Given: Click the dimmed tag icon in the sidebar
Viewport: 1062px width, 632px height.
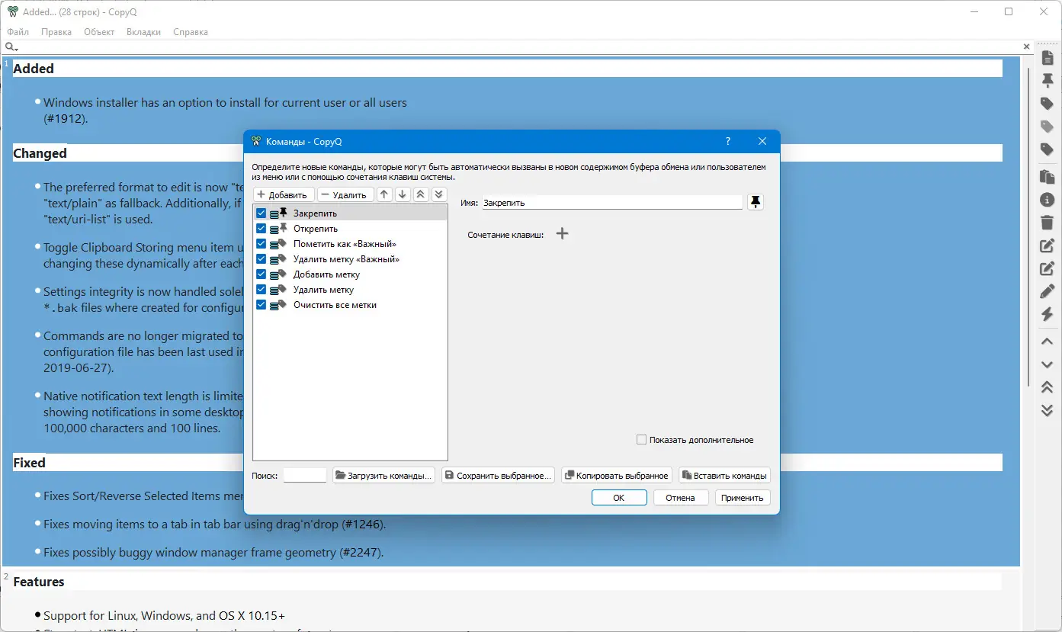Looking at the screenshot, I should pos(1047,127).
